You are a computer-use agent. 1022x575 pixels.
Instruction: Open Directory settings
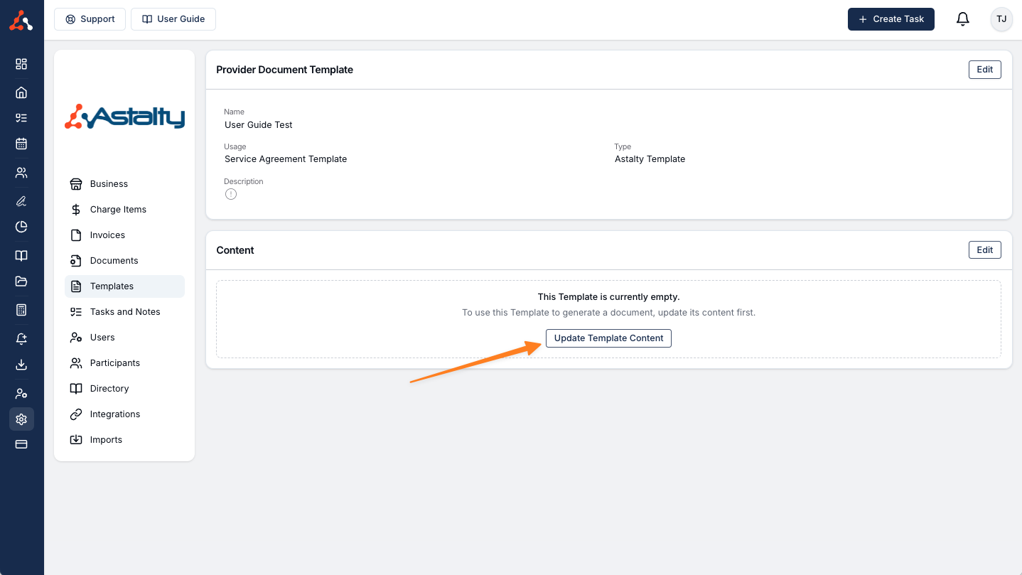(x=124, y=389)
